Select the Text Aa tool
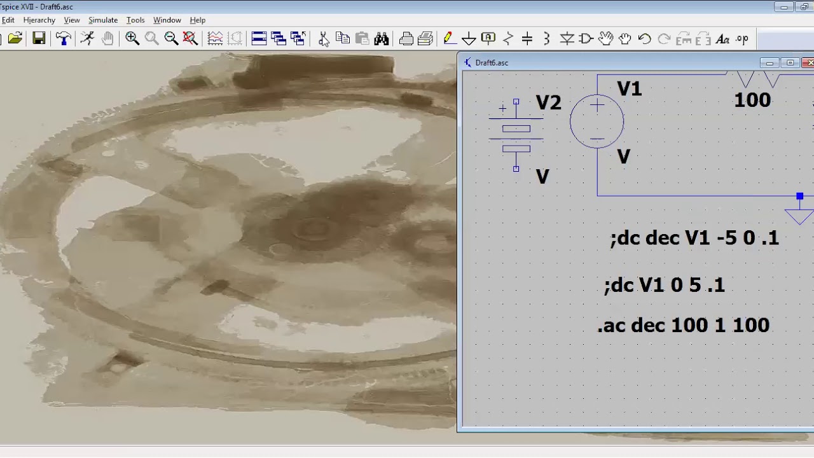The image size is (814, 458). click(x=722, y=39)
